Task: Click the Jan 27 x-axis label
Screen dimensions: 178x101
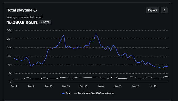Action: [153, 86]
